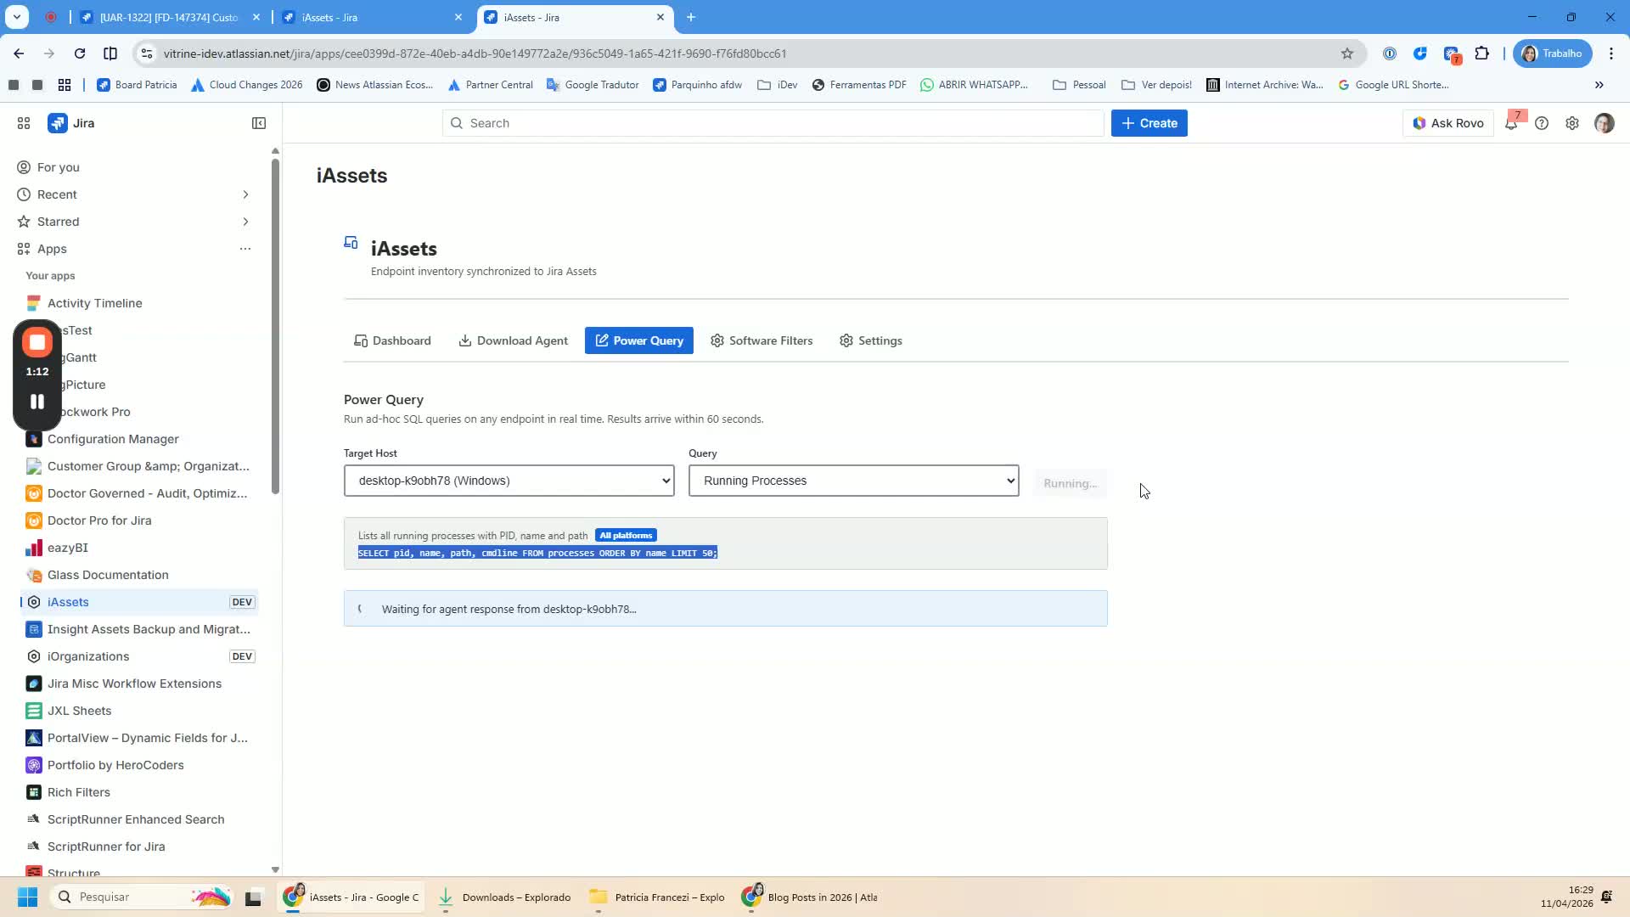
Task: Open Doctor Pro for Jira app
Action: click(x=99, y=520)
